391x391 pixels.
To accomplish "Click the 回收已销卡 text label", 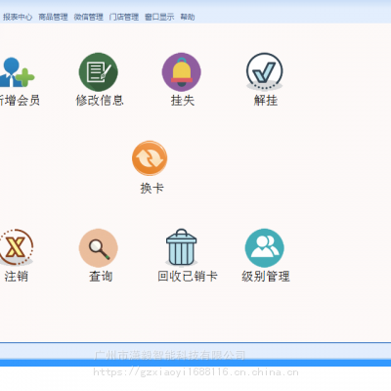I will (x=188, y=277).
